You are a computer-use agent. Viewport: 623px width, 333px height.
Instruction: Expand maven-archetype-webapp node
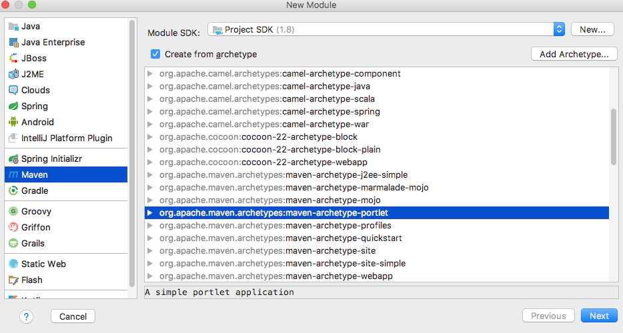[150, 276]
